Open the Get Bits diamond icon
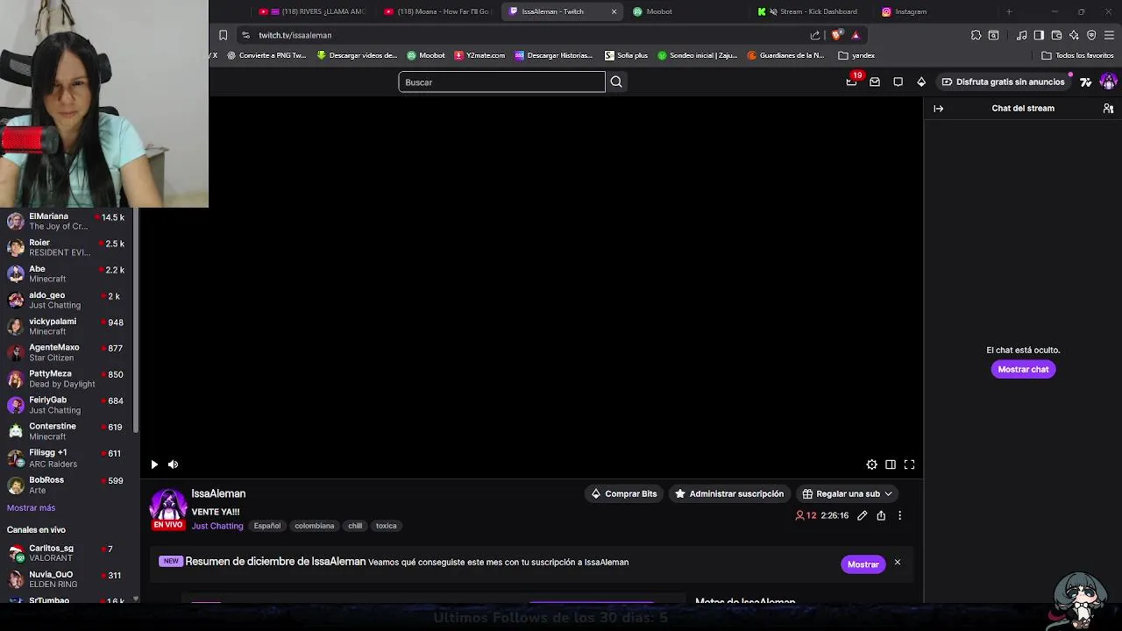Viewport: 1122px width, 631px height. 921,82
